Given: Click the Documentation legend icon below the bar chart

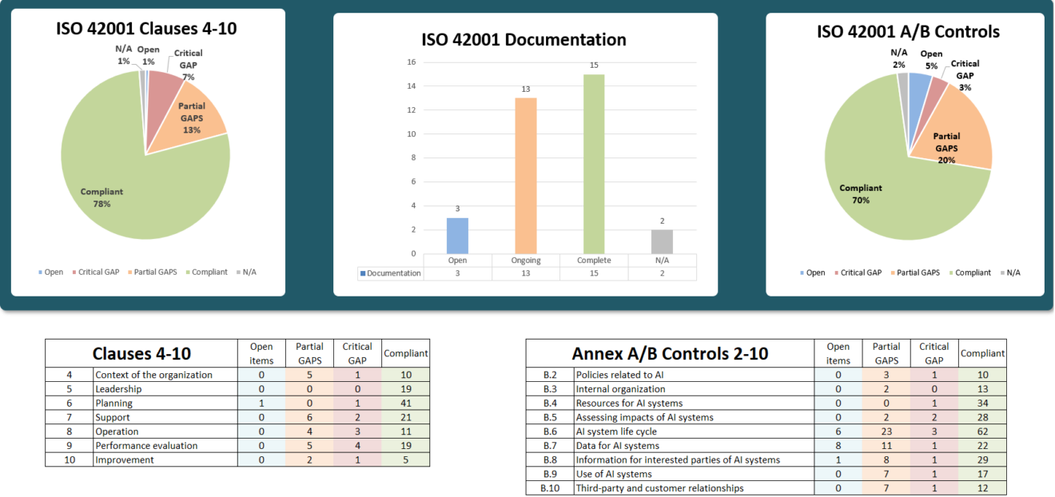Looking at the screenshot, I should (361, 272).
